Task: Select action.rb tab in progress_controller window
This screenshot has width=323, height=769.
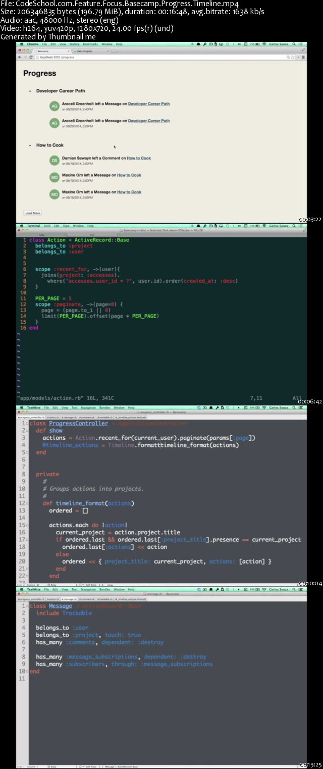Action: [55, 418]
